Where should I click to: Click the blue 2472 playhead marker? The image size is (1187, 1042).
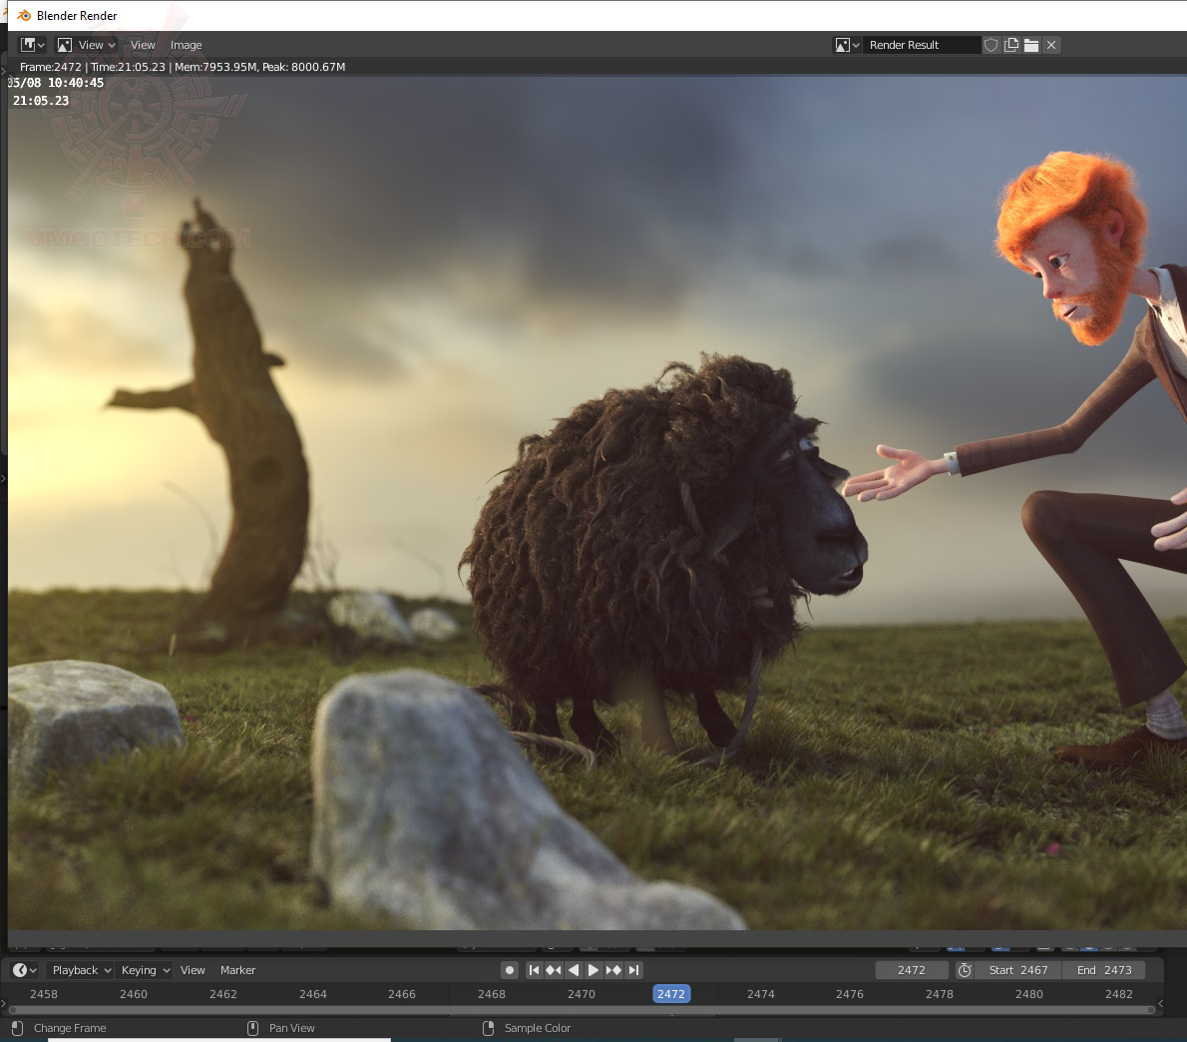coord(671,994)
